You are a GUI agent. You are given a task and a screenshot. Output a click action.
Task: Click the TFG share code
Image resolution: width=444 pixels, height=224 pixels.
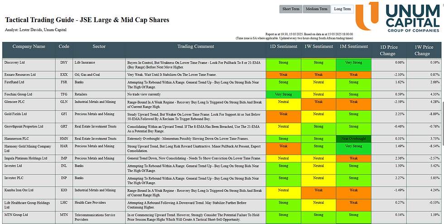pos(64,94)
